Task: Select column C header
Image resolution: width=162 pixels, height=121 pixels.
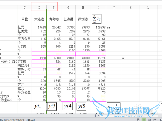Action: pos(25,7)
